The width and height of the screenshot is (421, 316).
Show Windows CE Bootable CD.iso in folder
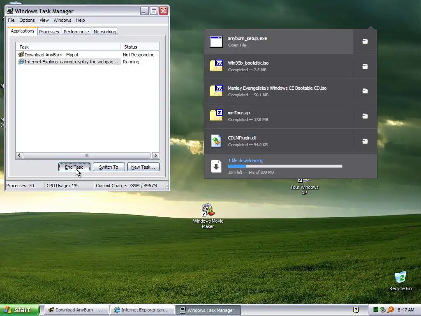pyautogui.click(x=365, y=91)
